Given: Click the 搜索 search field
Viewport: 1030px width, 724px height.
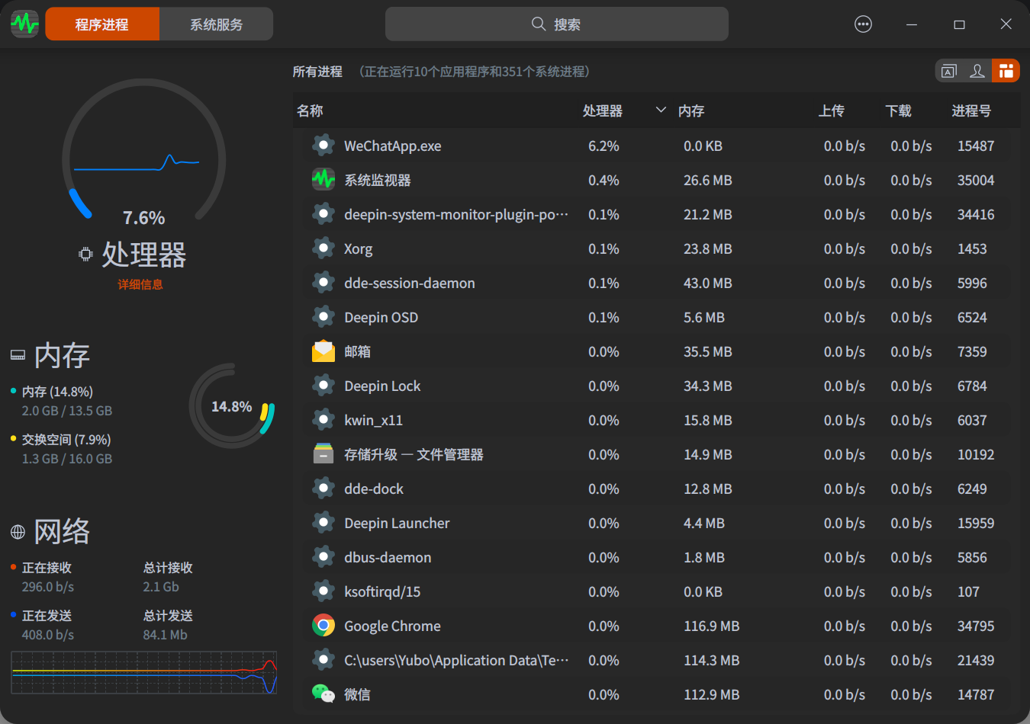Looking at the screenshot, I should coord(557,24).
